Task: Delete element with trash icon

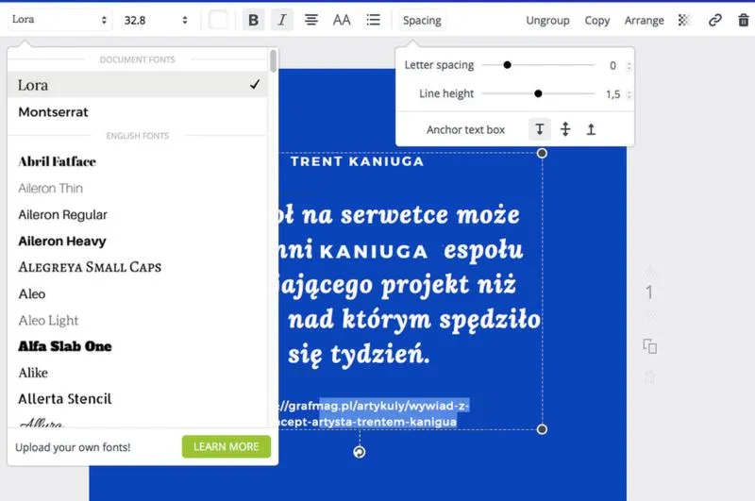Action: click(x=744, y=20)
